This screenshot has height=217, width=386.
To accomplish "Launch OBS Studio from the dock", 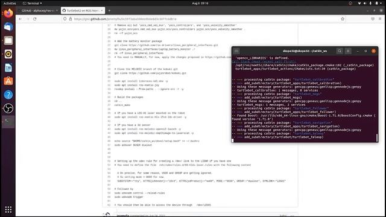I will tap(8, 108).
